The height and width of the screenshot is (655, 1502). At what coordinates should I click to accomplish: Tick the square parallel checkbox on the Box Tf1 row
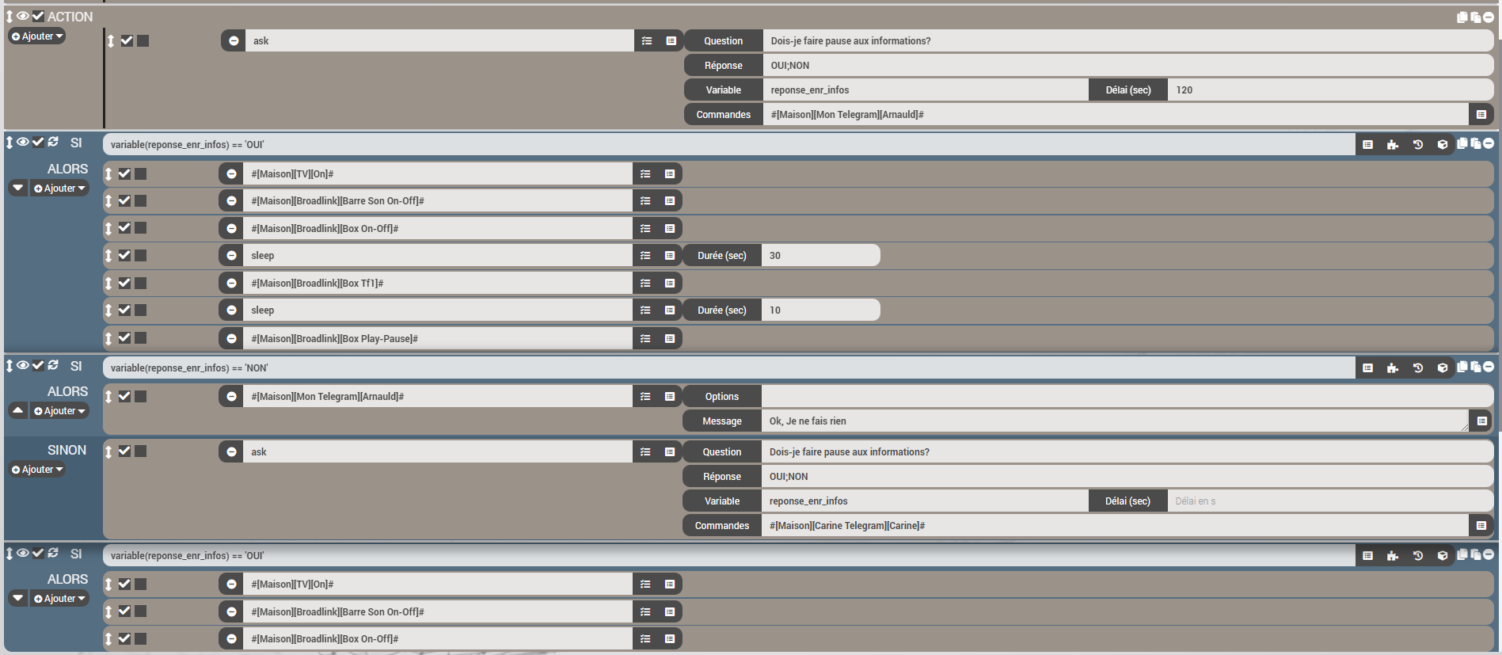tap(140, 283)
